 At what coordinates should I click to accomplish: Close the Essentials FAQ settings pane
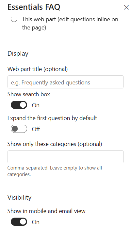point(126,7)
